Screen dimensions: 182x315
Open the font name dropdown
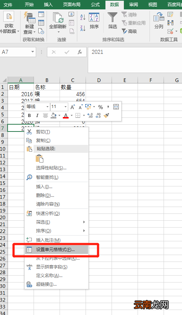(x=48, y=107)
